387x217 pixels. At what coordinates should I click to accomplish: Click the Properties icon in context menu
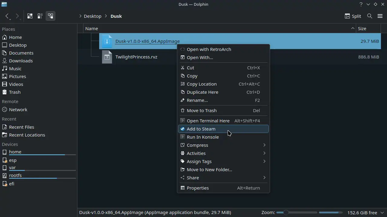point(182,188)
